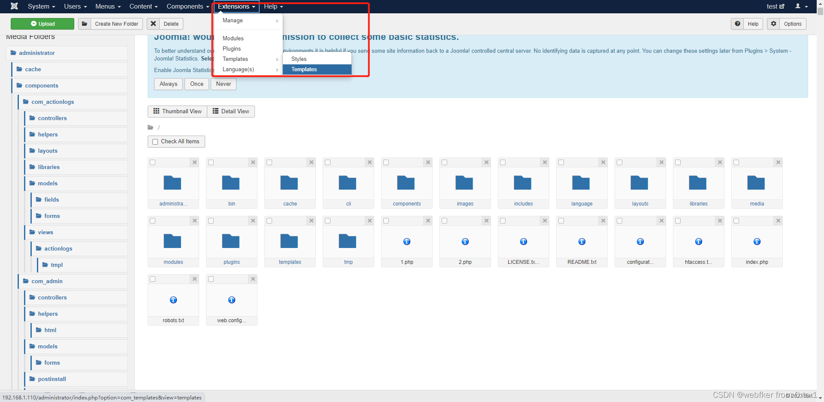The image size is (824, 402).
Task: Select the media folder checkbox
Action: click(736, 162)
